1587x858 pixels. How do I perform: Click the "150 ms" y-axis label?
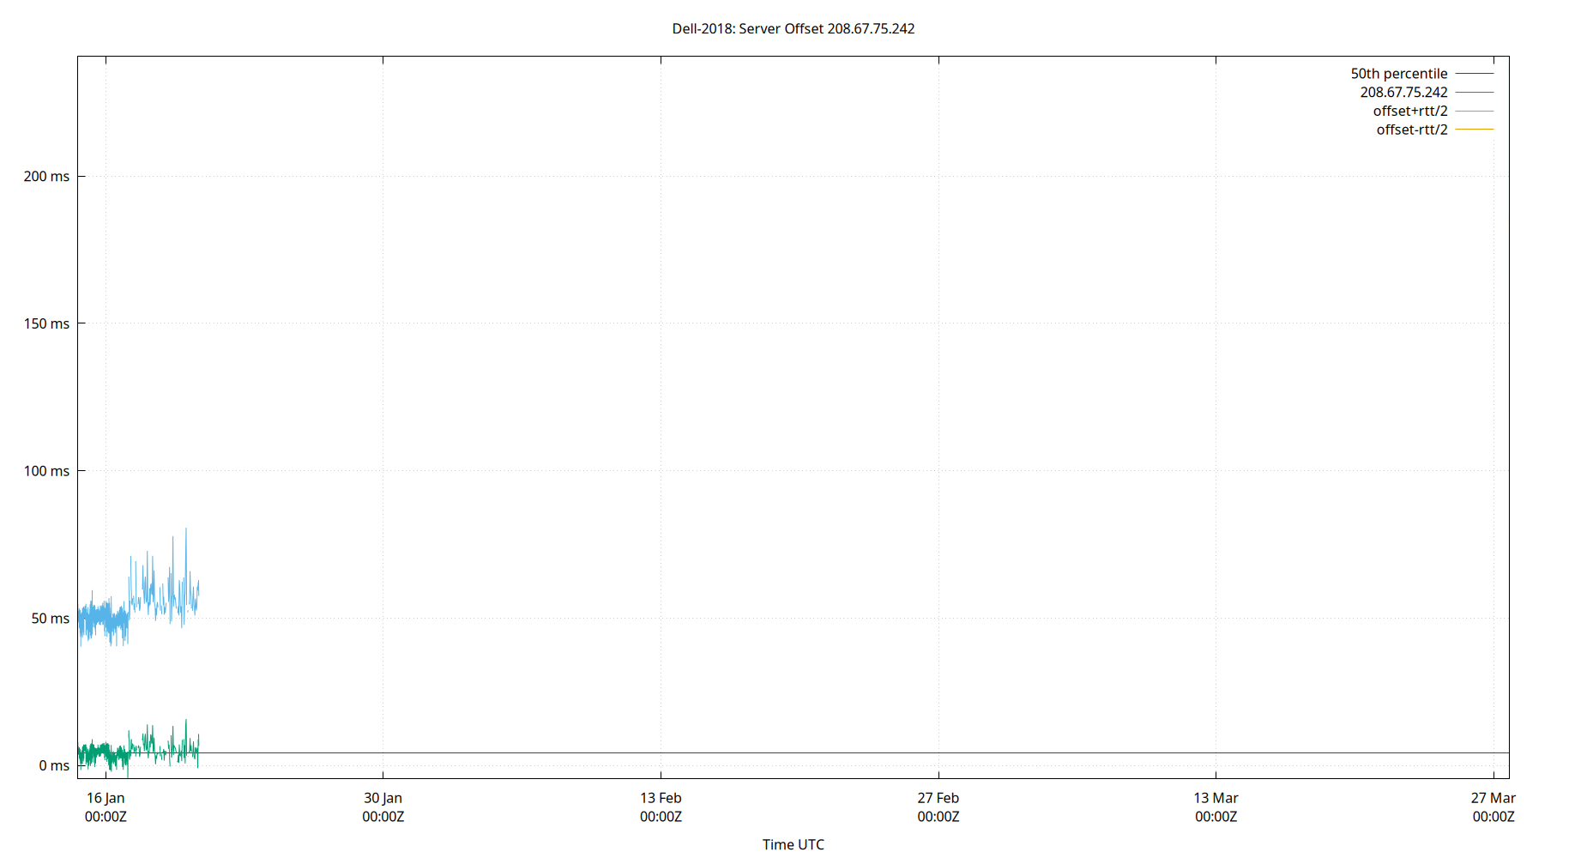(x=46, y=323)
